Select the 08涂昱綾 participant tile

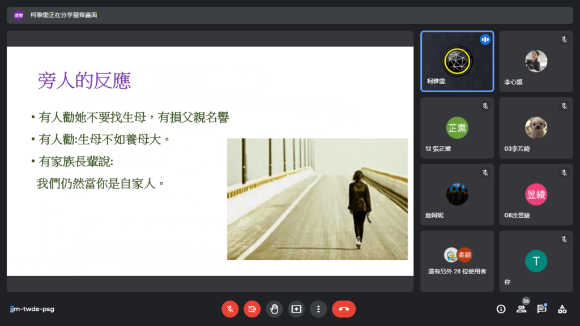point(536,195)
